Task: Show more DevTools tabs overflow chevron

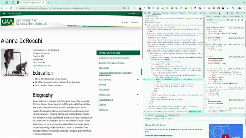Action: pos(220,13)
